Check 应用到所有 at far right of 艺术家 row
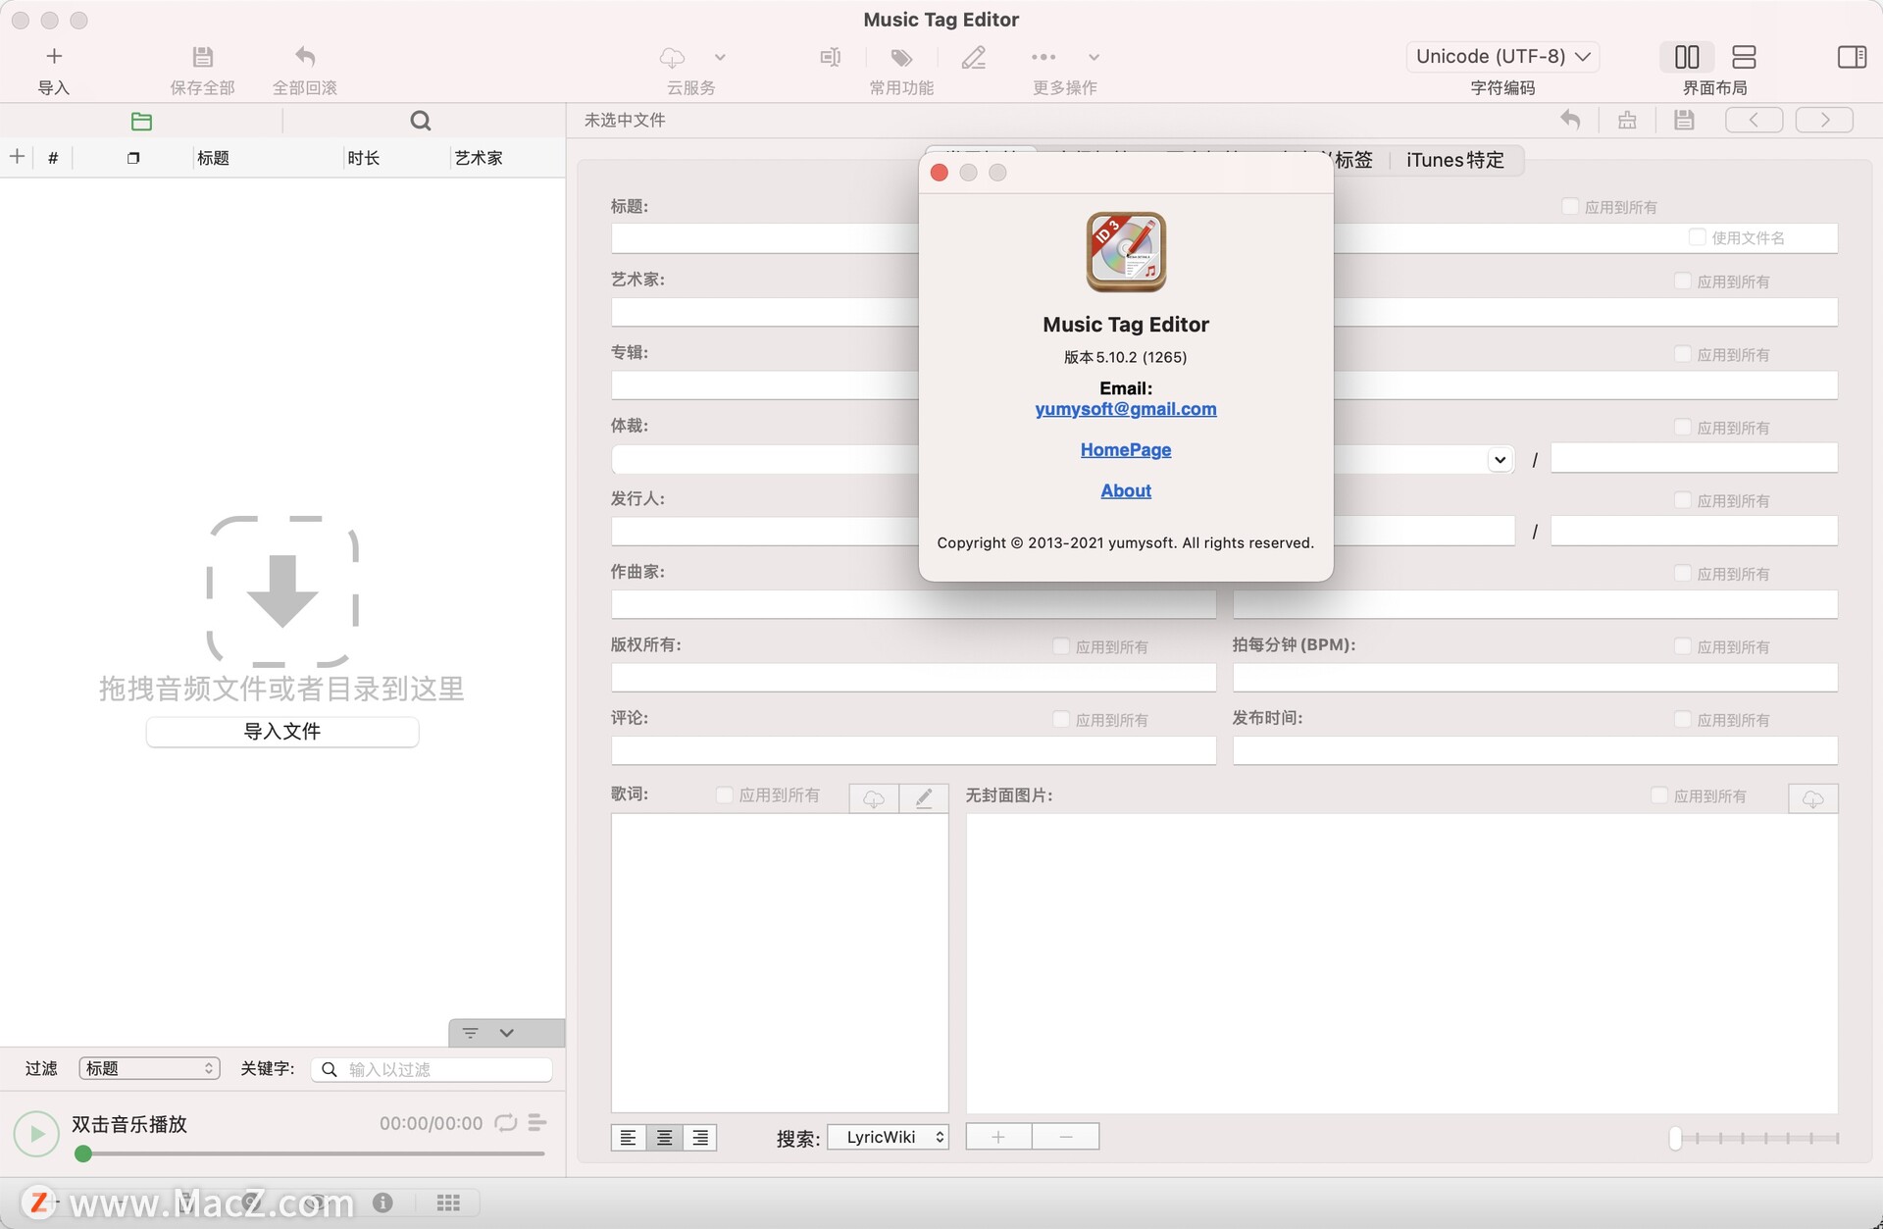The image size is (1883, 1229). pyautogui.click(x=1683, y=281)
